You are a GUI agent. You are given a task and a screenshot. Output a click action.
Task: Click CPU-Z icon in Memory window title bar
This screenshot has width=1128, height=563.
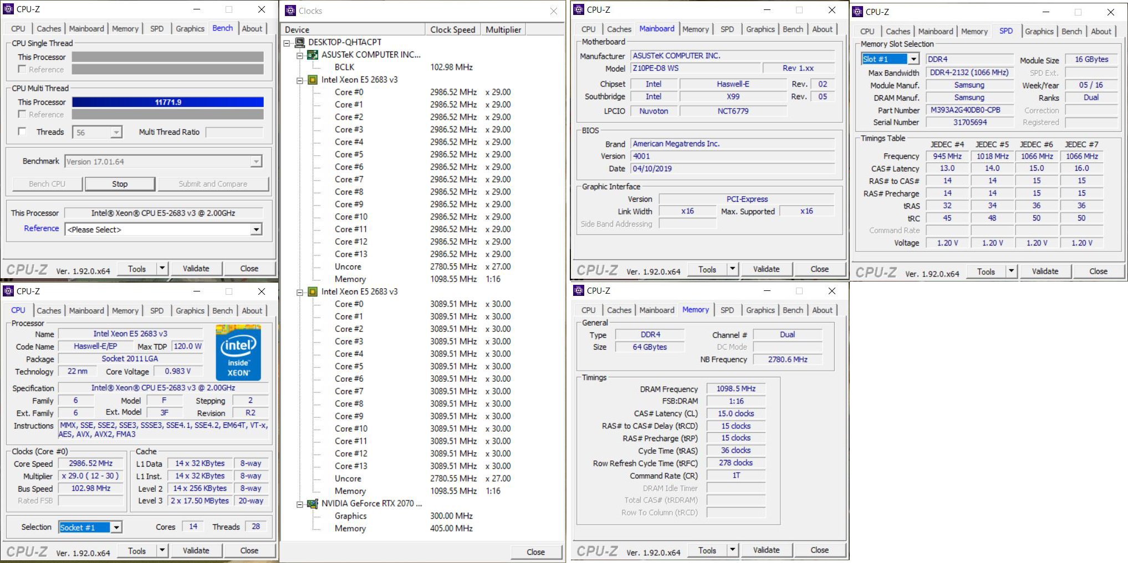[579, 290]
